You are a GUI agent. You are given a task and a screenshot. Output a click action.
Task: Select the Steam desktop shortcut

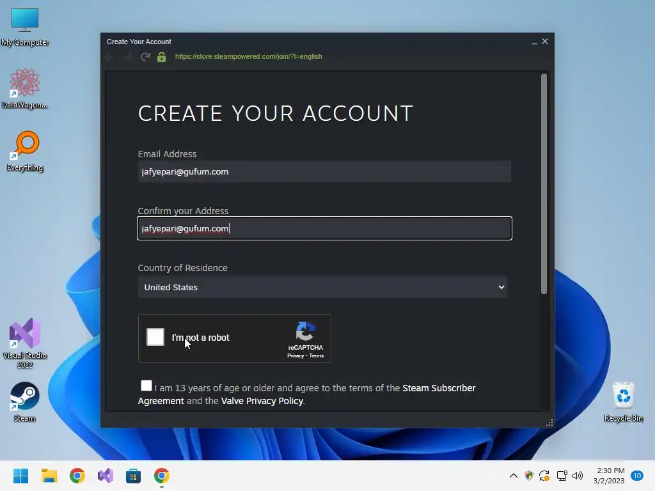coord(25,401)
